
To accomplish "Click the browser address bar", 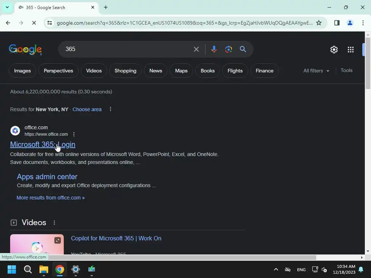I will tap(184, 23).
